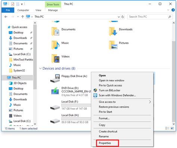Select the Local Disk (F:) drive icon
The image size is (177, 148).
click(55, 107)
